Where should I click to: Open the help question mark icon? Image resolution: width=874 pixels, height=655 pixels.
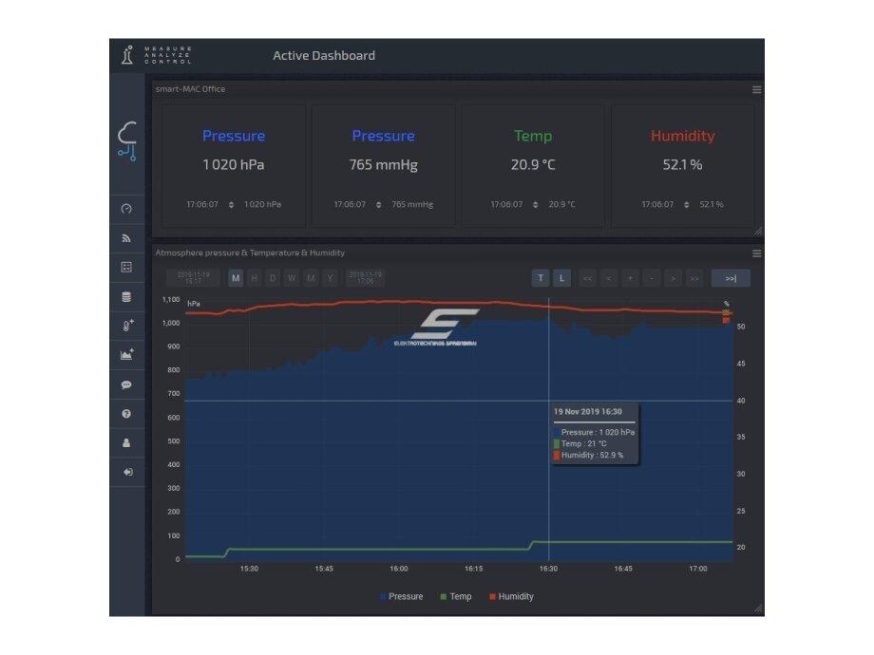click(x=126, y=414)
